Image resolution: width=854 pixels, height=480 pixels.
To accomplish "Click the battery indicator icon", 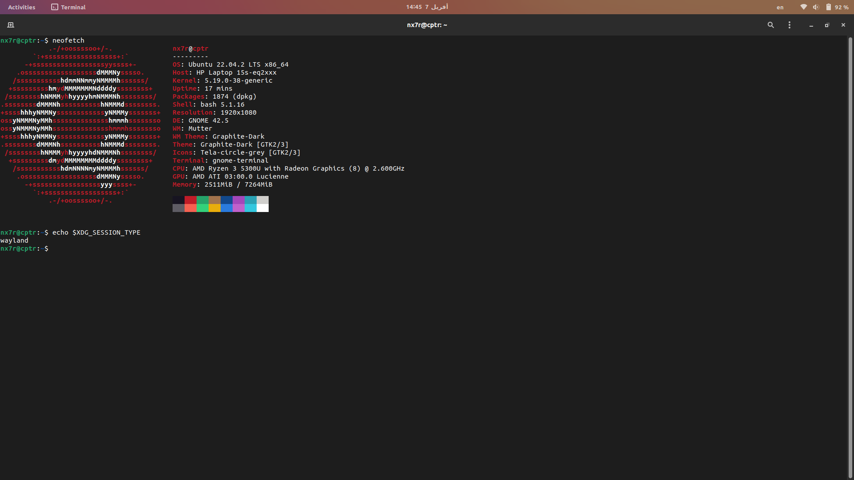I will coord(830,7).
